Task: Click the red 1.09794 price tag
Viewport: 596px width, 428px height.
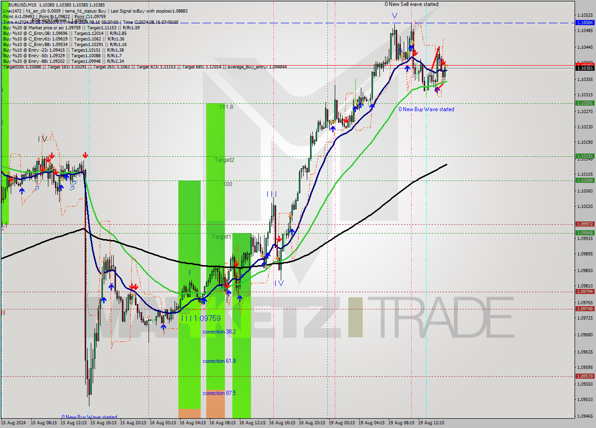Action: point(585,291)
